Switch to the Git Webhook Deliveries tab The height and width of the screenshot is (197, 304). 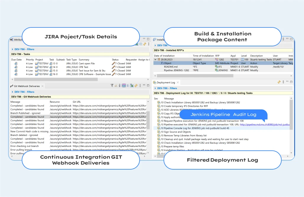27,86
